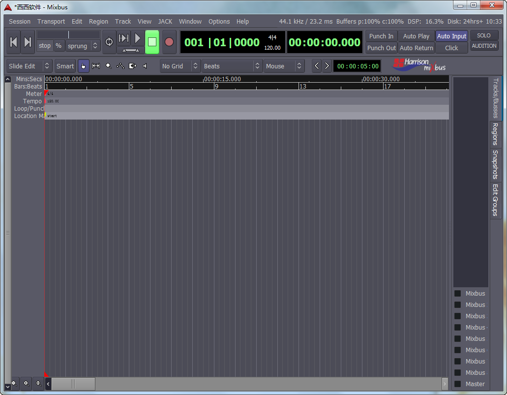Open the Help menu
Image resolution: width=507 pixels, height=395 pixels.
(242, 21)
